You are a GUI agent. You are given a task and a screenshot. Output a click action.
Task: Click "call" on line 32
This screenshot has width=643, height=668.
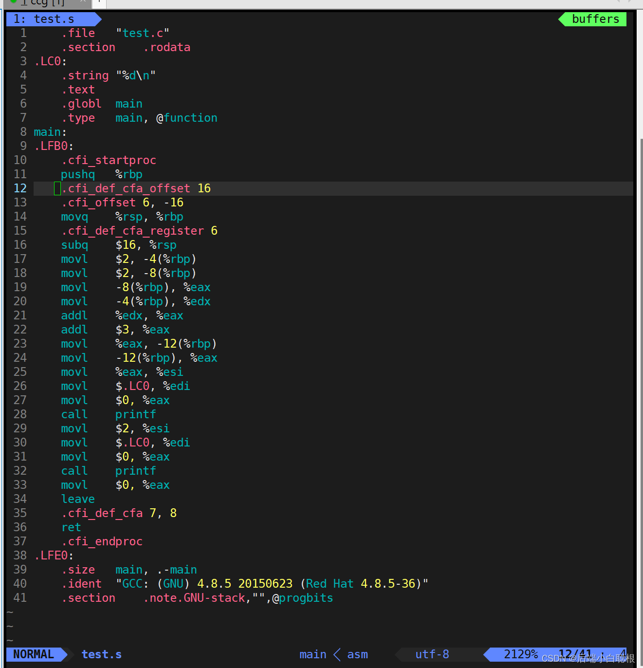pos(74,471)
